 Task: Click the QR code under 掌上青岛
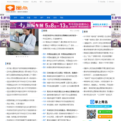pyautogui.click(x=91, y=114)
